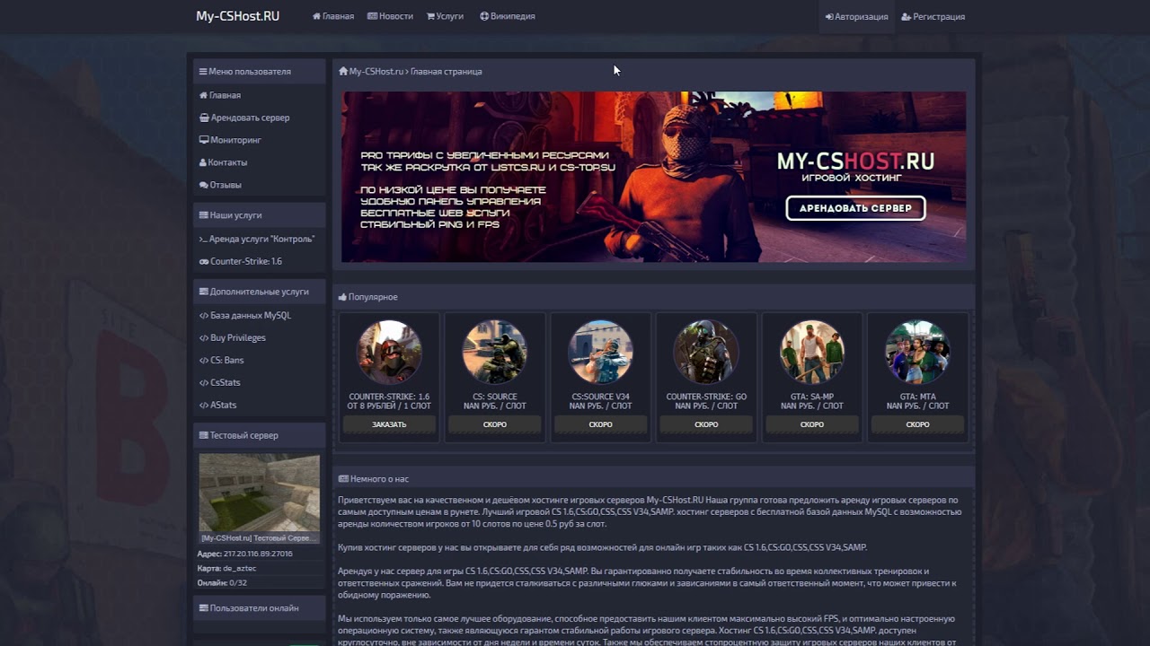Open Новости in top navigation

390,16
